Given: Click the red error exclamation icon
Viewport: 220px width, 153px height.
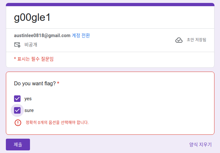Looking at the screenshot, I should 18,123.
